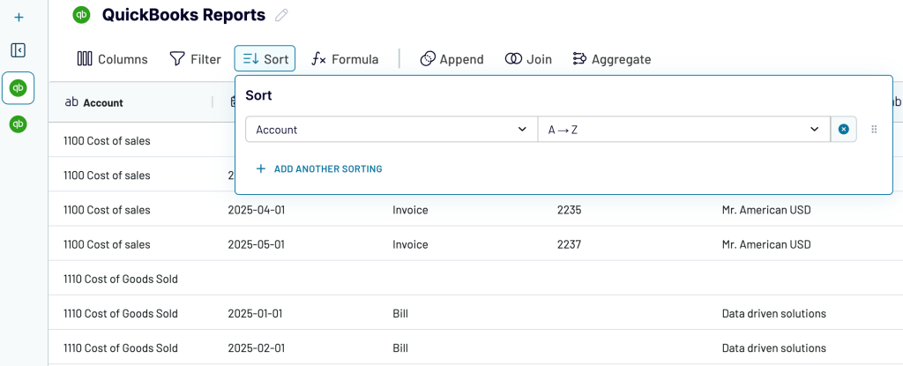Click the plus icon in the left sidebar
Viewport: 903px width, 366px height.
19,18
